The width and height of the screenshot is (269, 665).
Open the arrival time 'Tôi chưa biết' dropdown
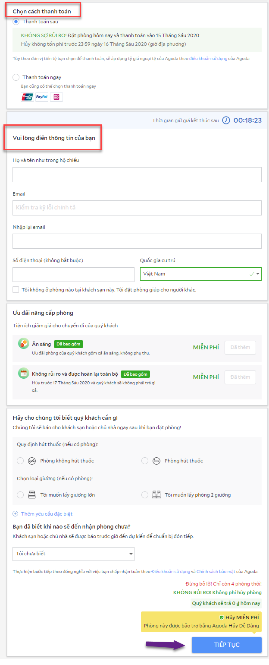pos(73,554)
